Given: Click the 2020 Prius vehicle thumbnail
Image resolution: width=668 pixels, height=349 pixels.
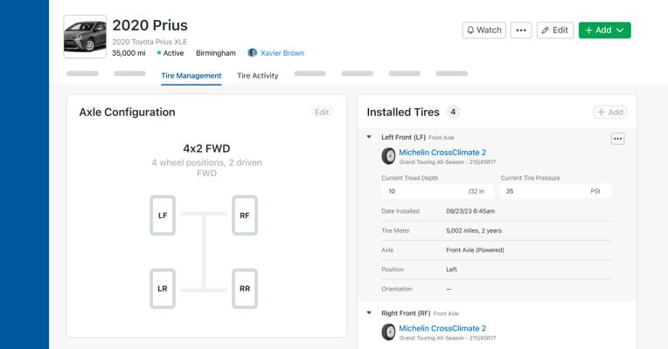Looking at the screenshot, I should 85,37.
